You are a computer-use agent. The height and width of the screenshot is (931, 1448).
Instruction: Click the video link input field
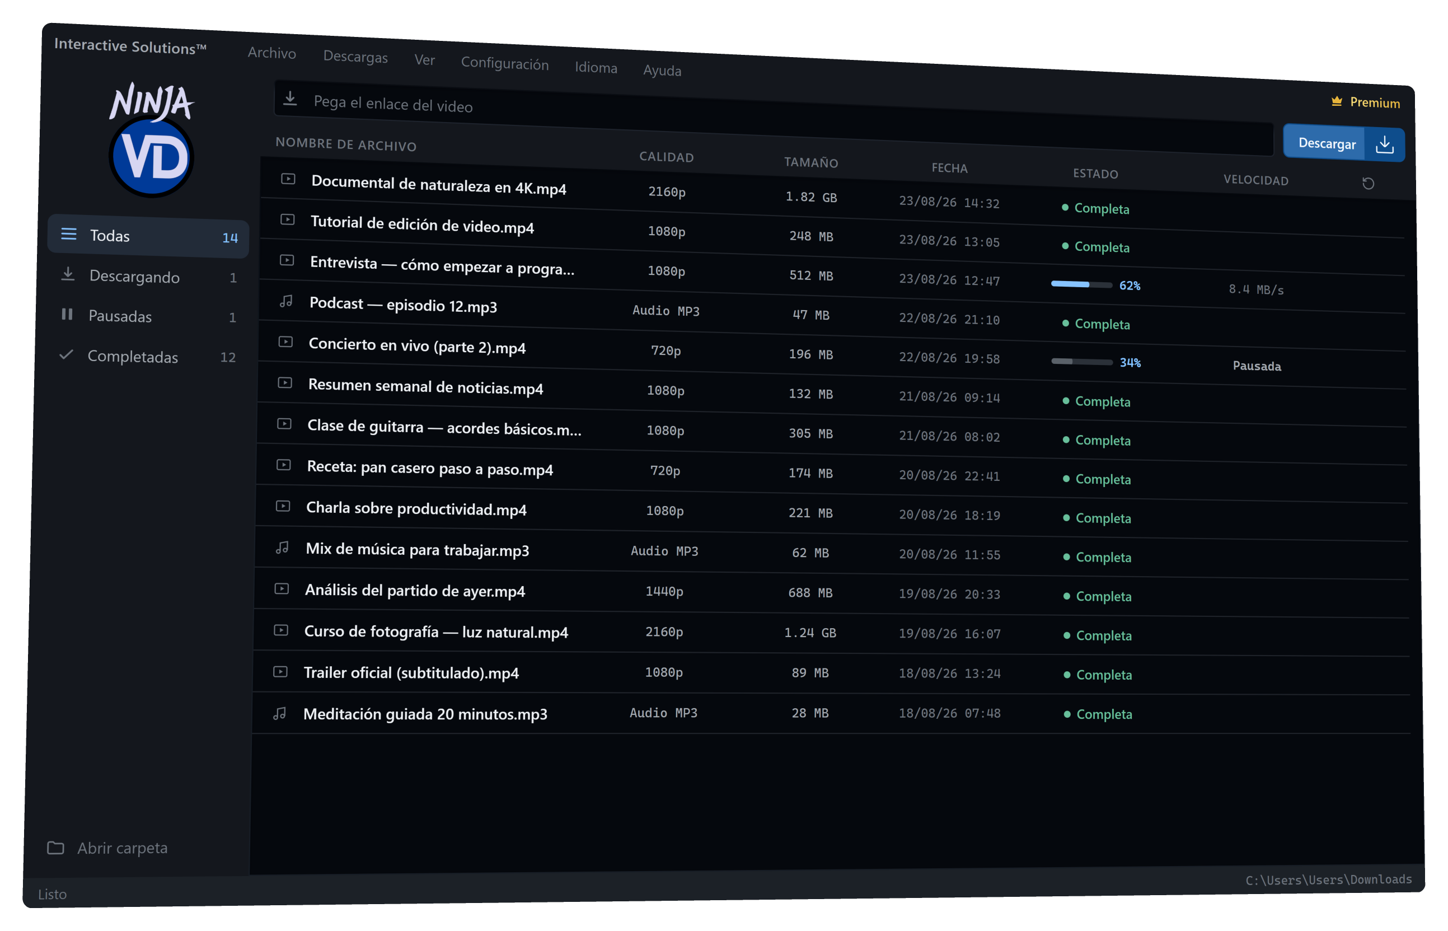click(x=774, y=118)
